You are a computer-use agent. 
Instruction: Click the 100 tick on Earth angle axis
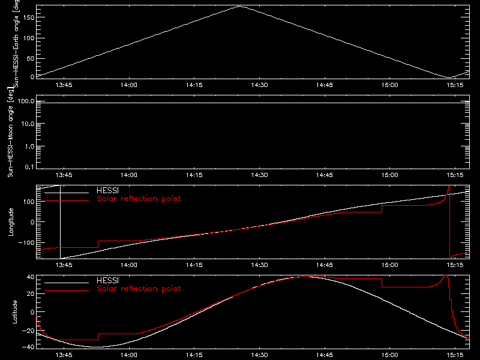click(29, 38)
